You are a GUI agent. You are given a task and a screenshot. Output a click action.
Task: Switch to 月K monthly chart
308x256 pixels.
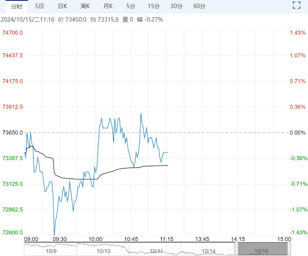click(108, 6)
